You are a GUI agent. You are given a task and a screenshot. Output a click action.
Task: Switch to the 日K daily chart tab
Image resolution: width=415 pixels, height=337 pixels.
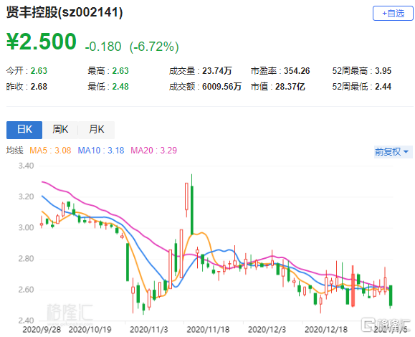pyautogui.click(x=24, y=130)
